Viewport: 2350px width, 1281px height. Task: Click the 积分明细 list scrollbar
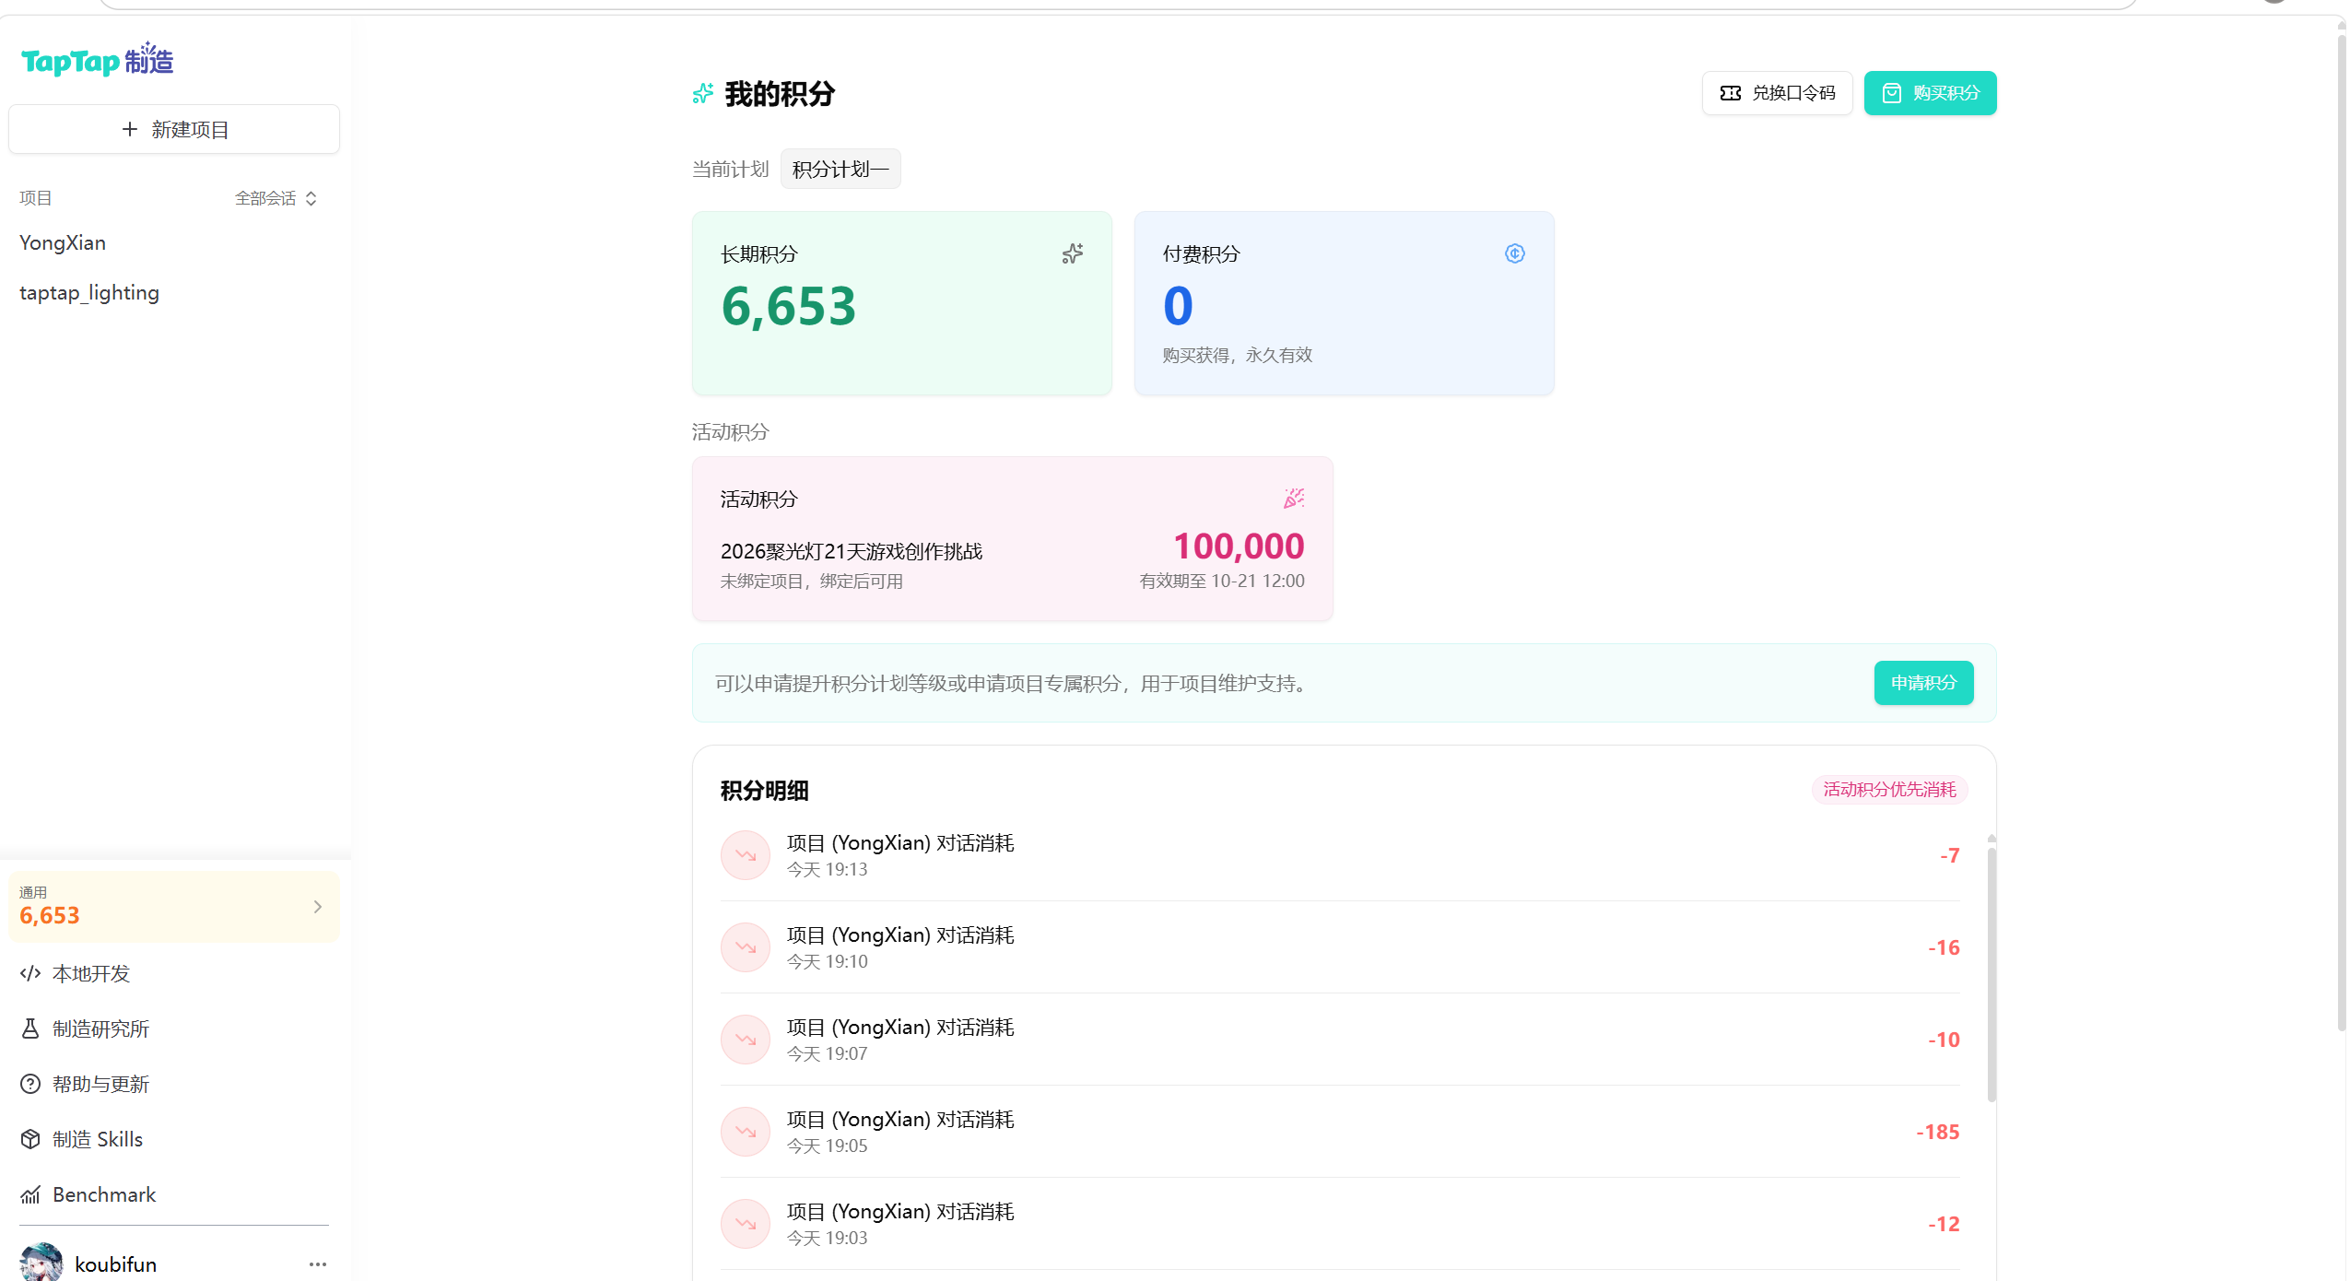point(1992,972)
